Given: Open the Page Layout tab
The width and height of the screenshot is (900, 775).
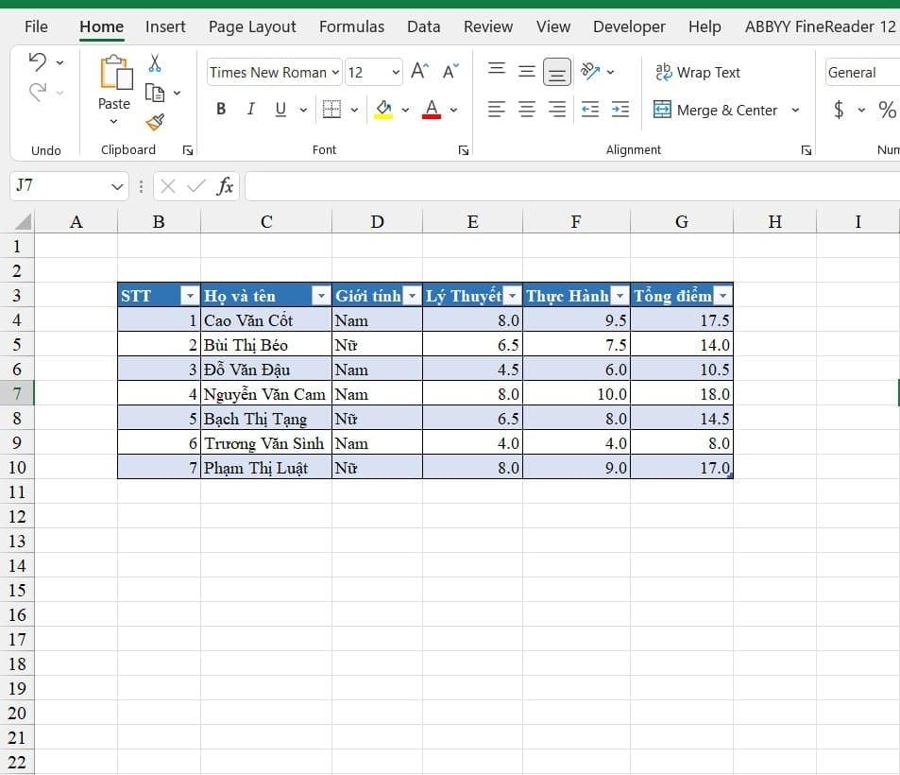Looking at the screenshot, I should pos(252,26).
